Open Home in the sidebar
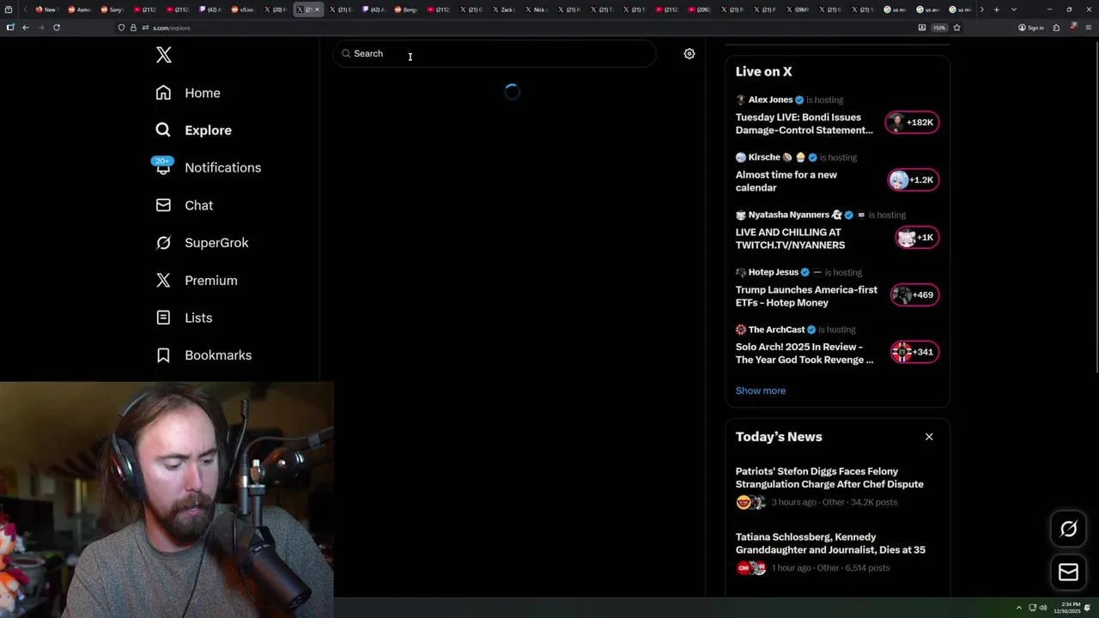 (188, 93)
